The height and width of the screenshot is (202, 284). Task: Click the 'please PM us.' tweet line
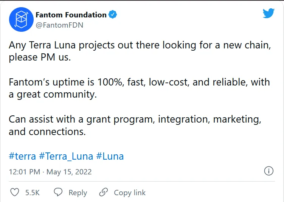[x=40, y=57]
